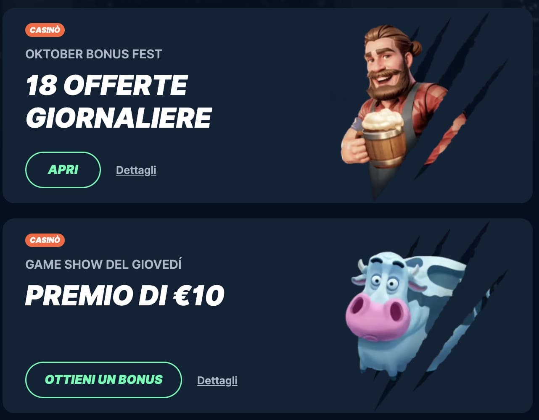This screenshot has width=539, height=420.
Task: Click the CASINÒ badge above Oktober Bonus Fest
Action: click(45, 30)
